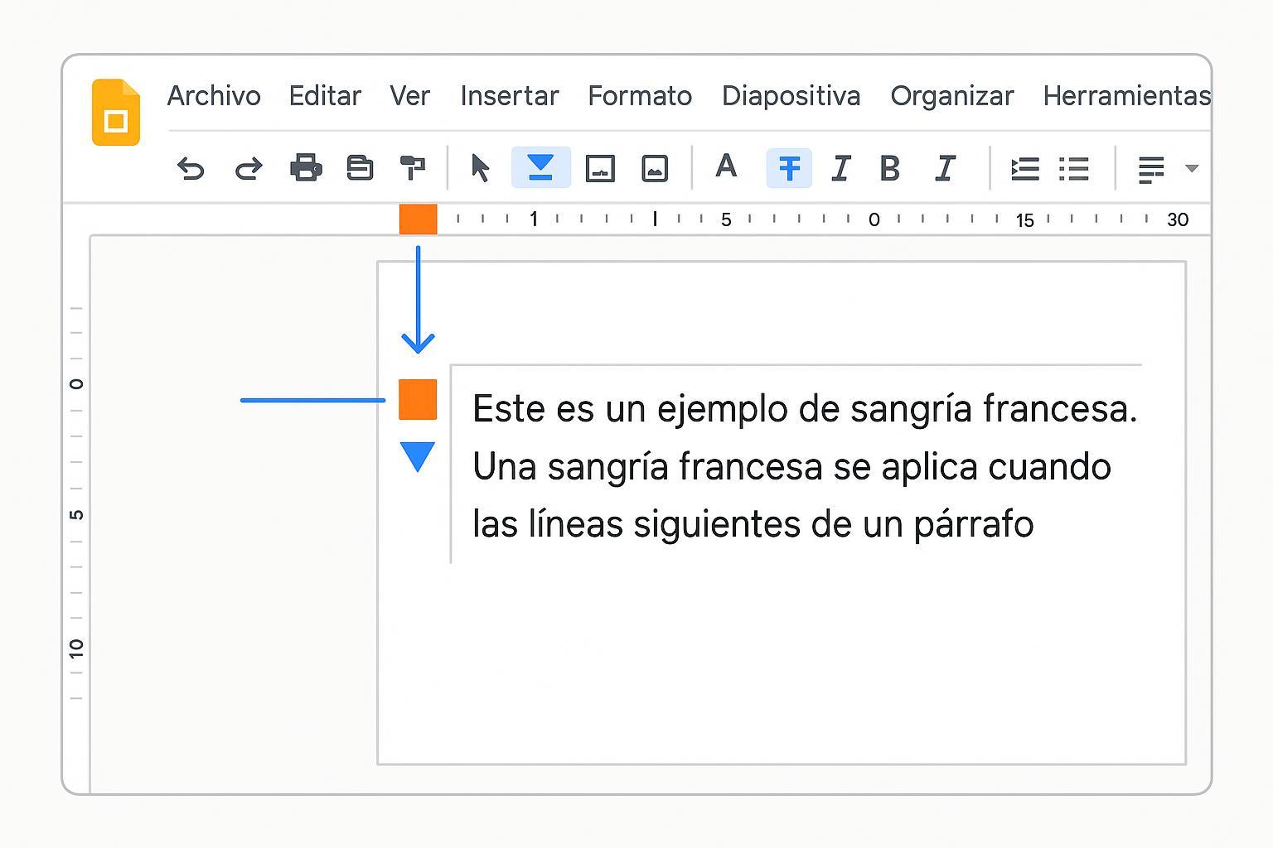Click the text alignment lines icon

click(1151, 169)
